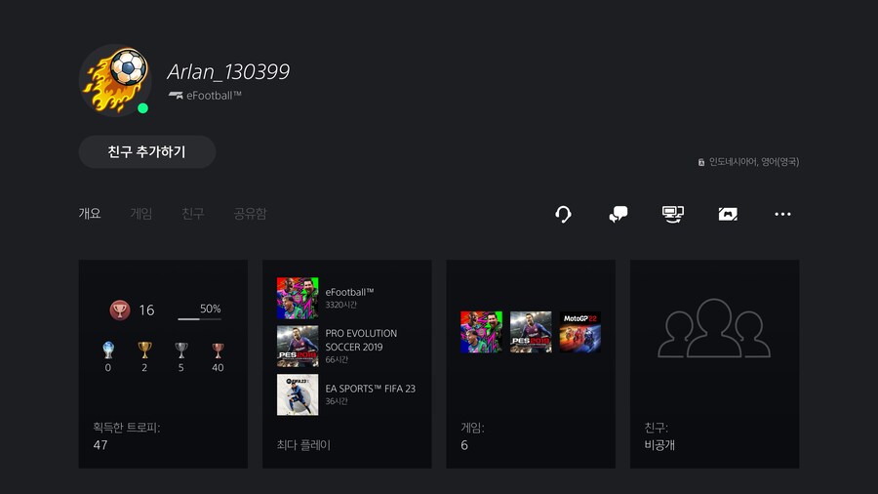Open the message chat bubble icon
The width and height of the screenshot is (878, 494).
618,214
